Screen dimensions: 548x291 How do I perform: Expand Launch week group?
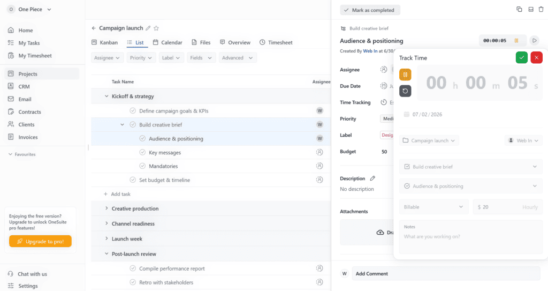coord(106,238)
